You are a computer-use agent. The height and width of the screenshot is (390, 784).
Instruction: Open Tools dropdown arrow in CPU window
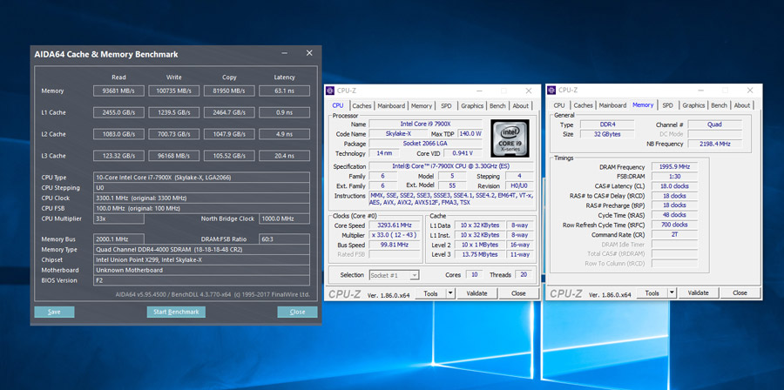click(x=450, y=293)
